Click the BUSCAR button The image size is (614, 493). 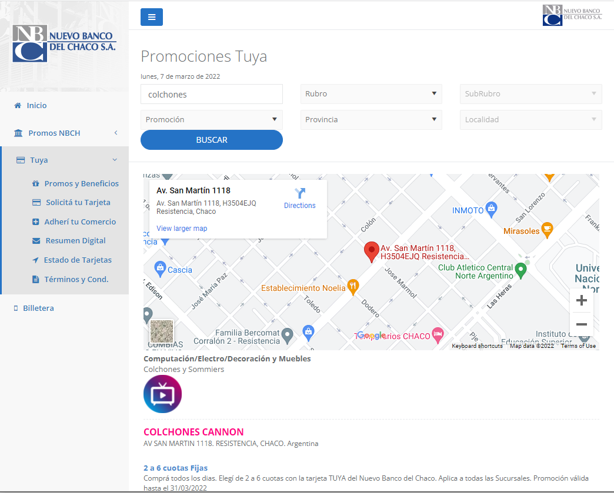212,140
